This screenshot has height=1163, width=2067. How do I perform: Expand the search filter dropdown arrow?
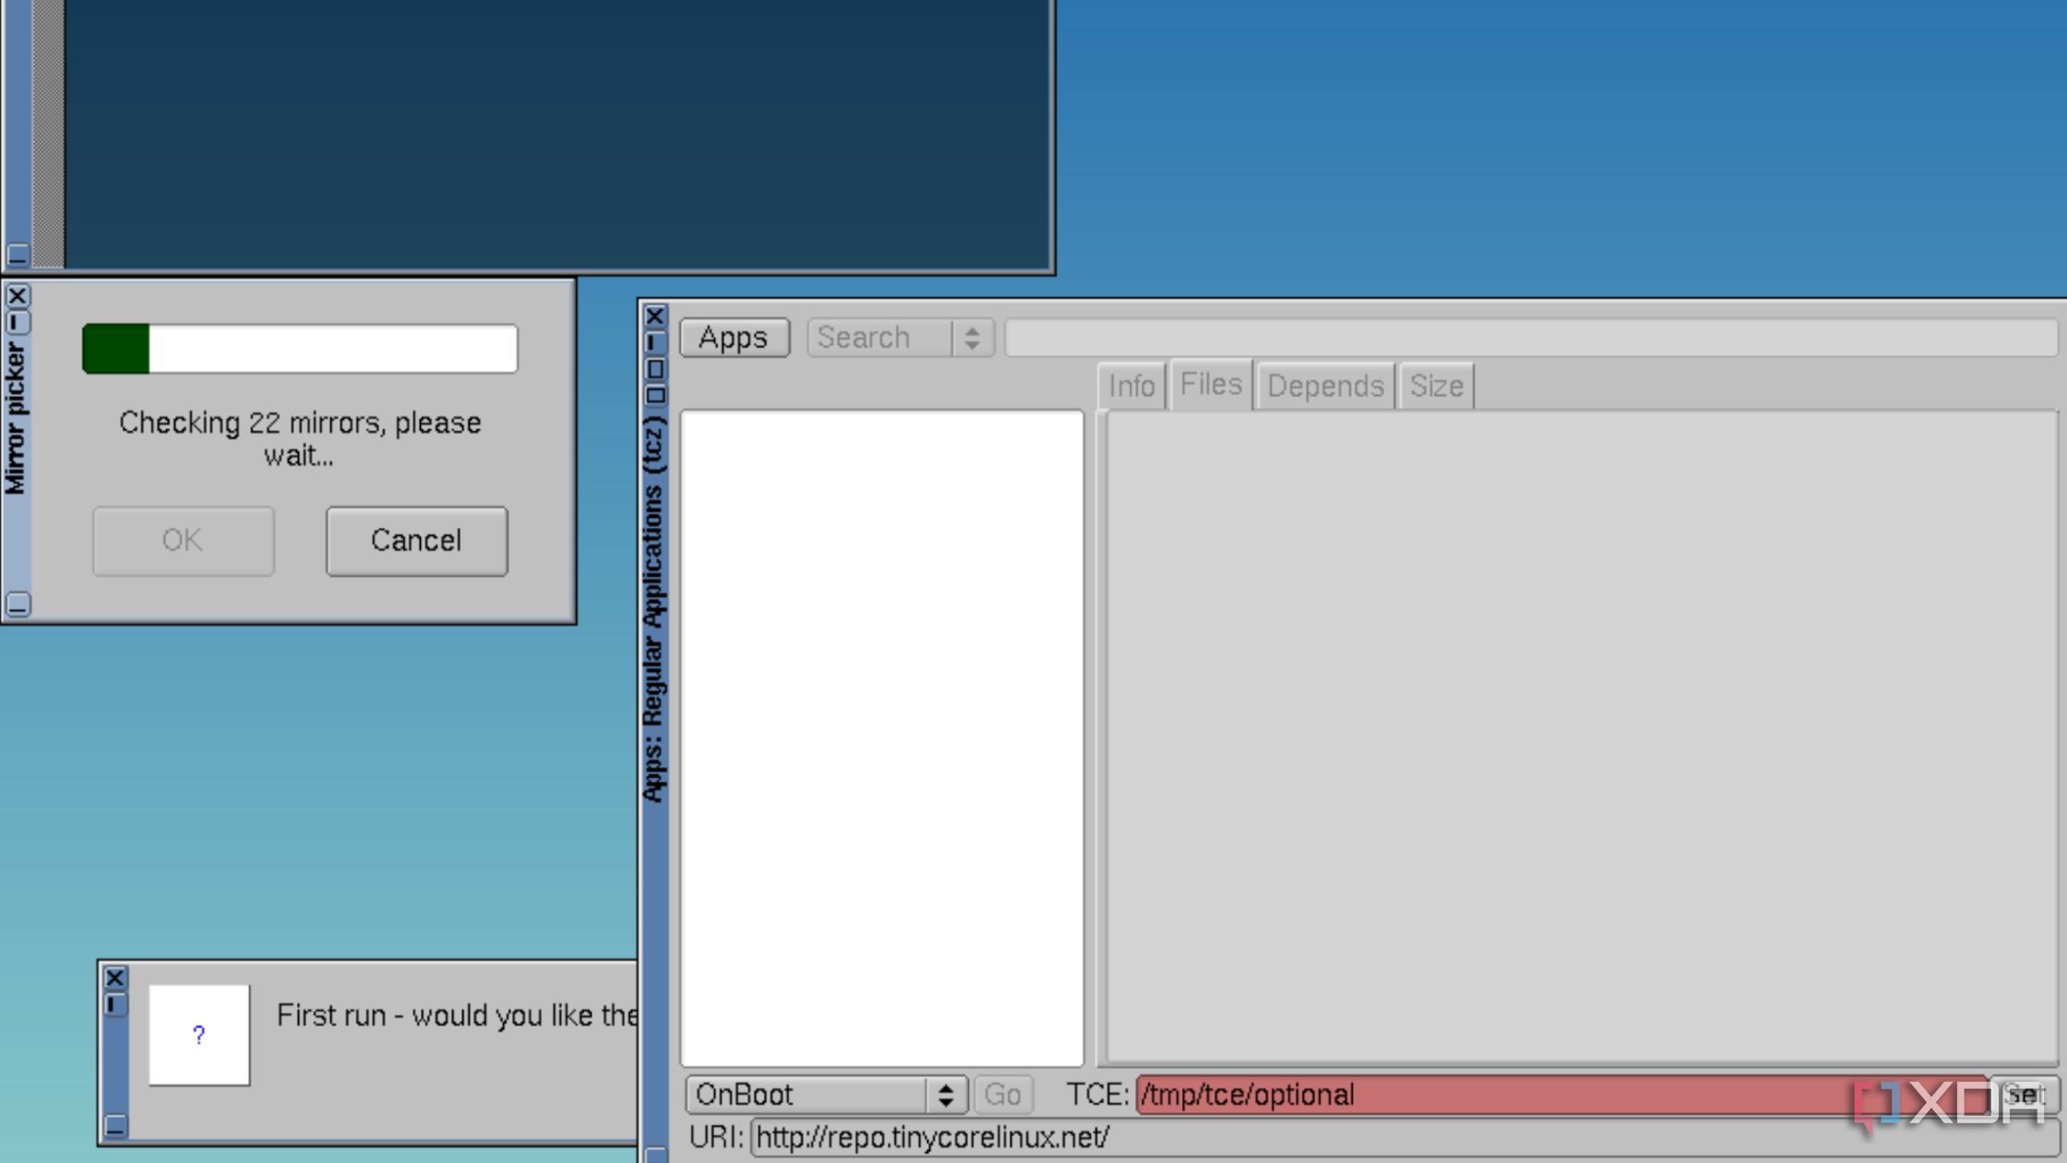coord(974,337)
